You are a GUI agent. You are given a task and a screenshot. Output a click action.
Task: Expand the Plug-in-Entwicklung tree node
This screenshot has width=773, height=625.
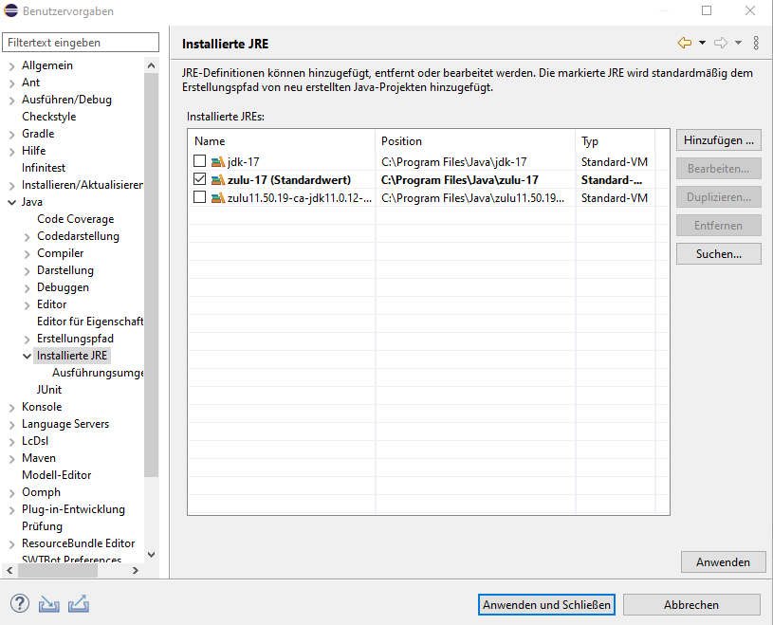click(x=11, y=510)
